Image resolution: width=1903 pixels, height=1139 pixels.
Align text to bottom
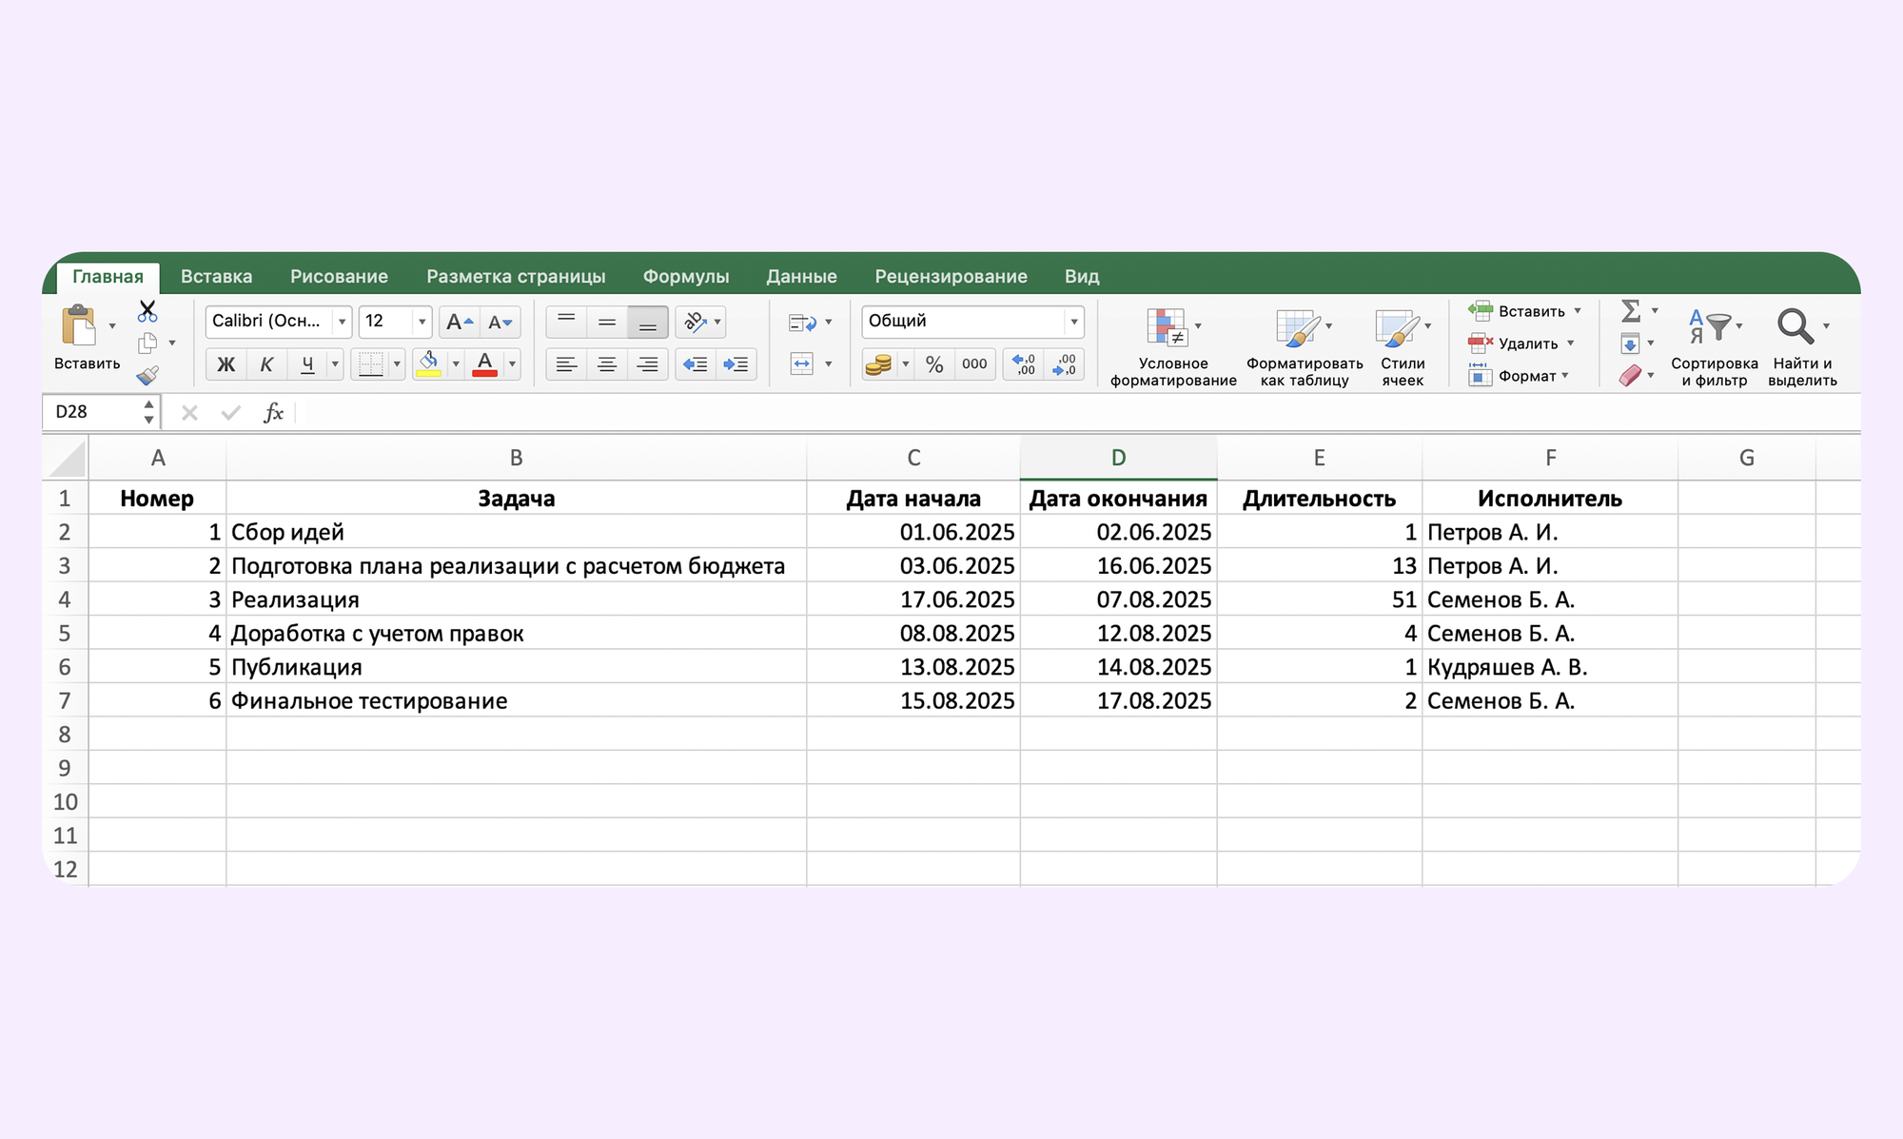648,322
